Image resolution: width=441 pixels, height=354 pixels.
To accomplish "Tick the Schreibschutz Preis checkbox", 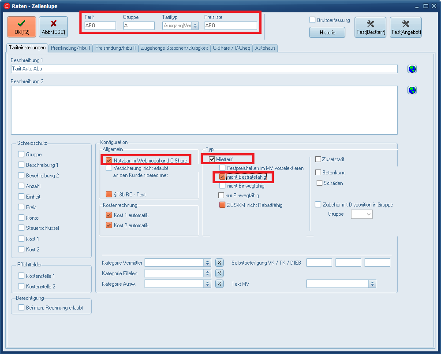I will tap(21, 207).
